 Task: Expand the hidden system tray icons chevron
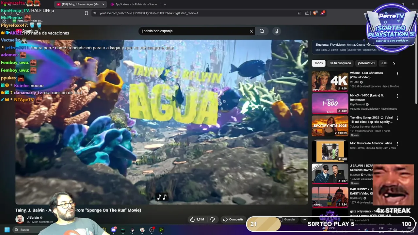tap(359, 230)
